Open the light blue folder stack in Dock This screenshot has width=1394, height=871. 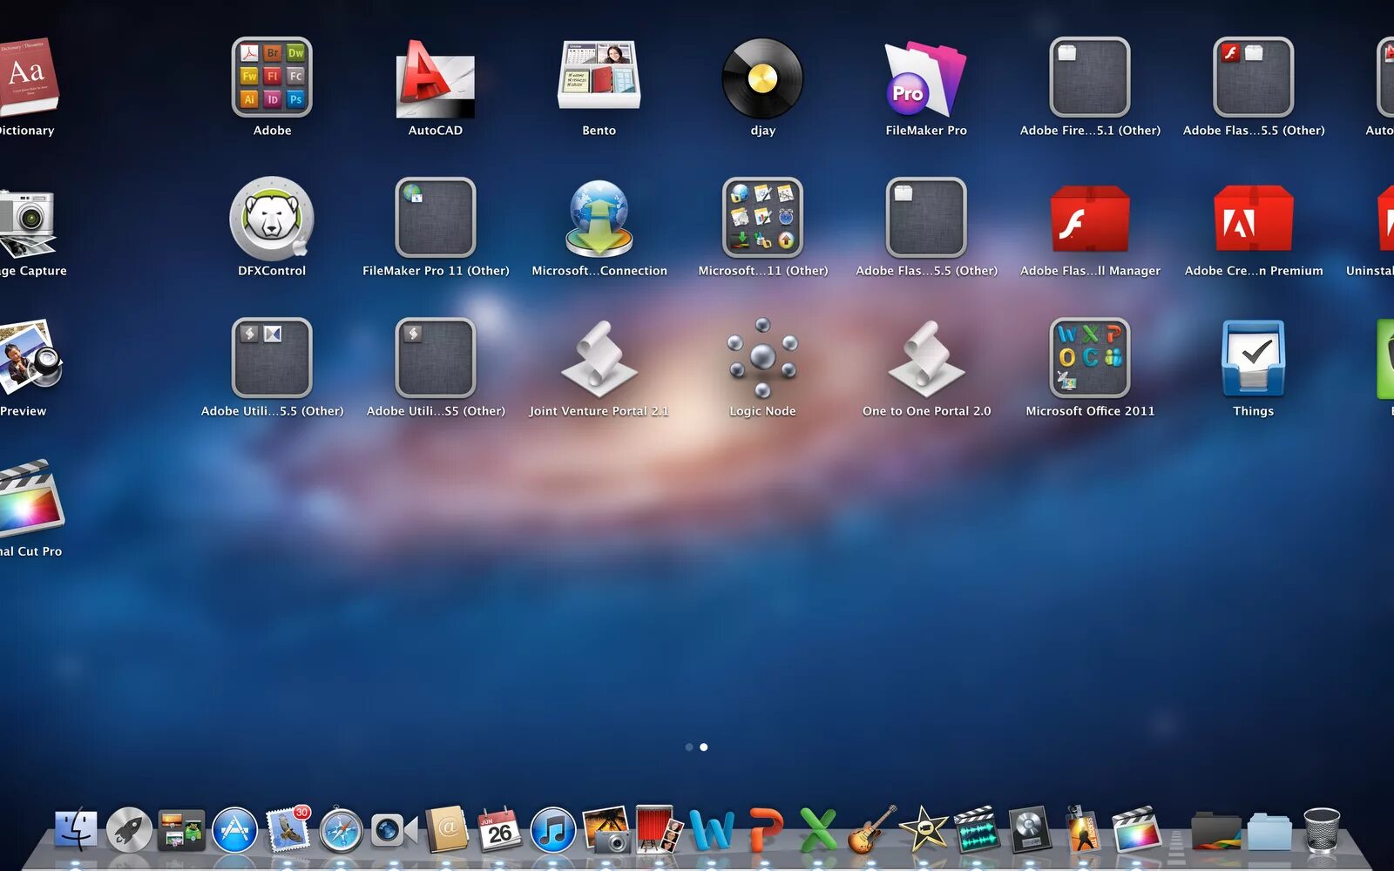click(1269, 832)
